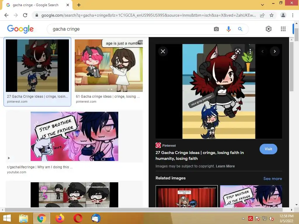Reload the current page
Image resolution: width=299 pixels, height=224 pixels.
[x=25, y=15]
